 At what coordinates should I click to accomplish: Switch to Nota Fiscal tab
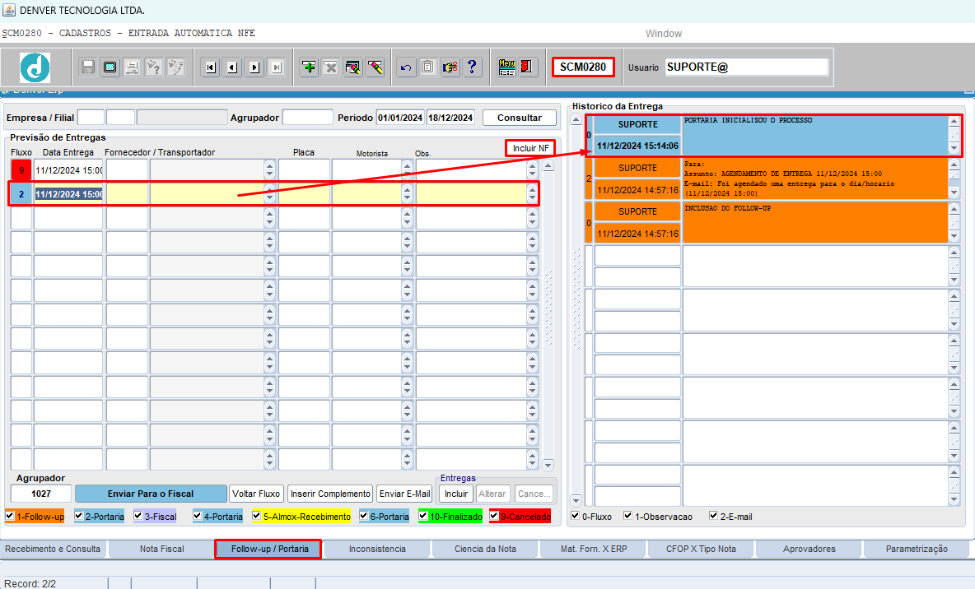point(161,550)
